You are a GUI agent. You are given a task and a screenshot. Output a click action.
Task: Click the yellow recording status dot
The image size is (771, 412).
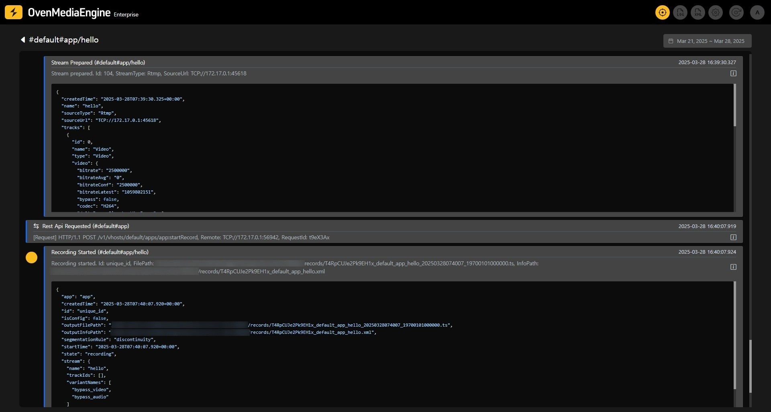31,257
